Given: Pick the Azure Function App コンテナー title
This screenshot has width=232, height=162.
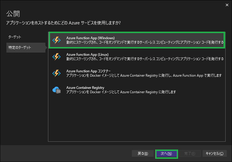Looking at the screenshot, I should [88, 71].
